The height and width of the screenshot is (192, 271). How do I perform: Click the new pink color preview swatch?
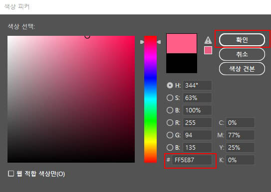(182, 43)
